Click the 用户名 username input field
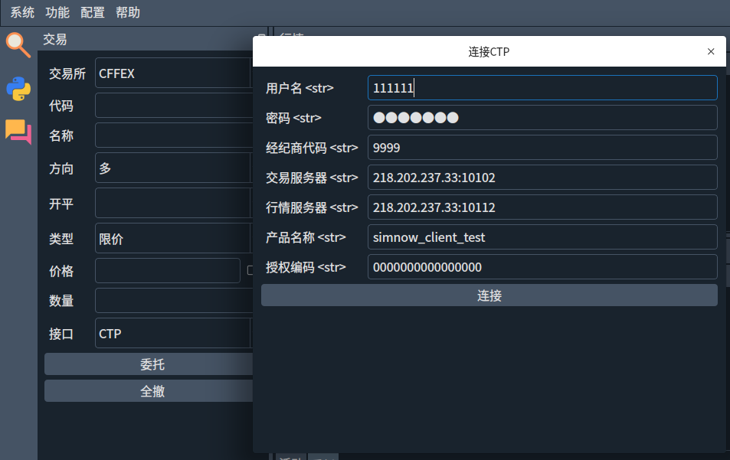Viewport: 730px width, 460px height. tap(542, 88)
